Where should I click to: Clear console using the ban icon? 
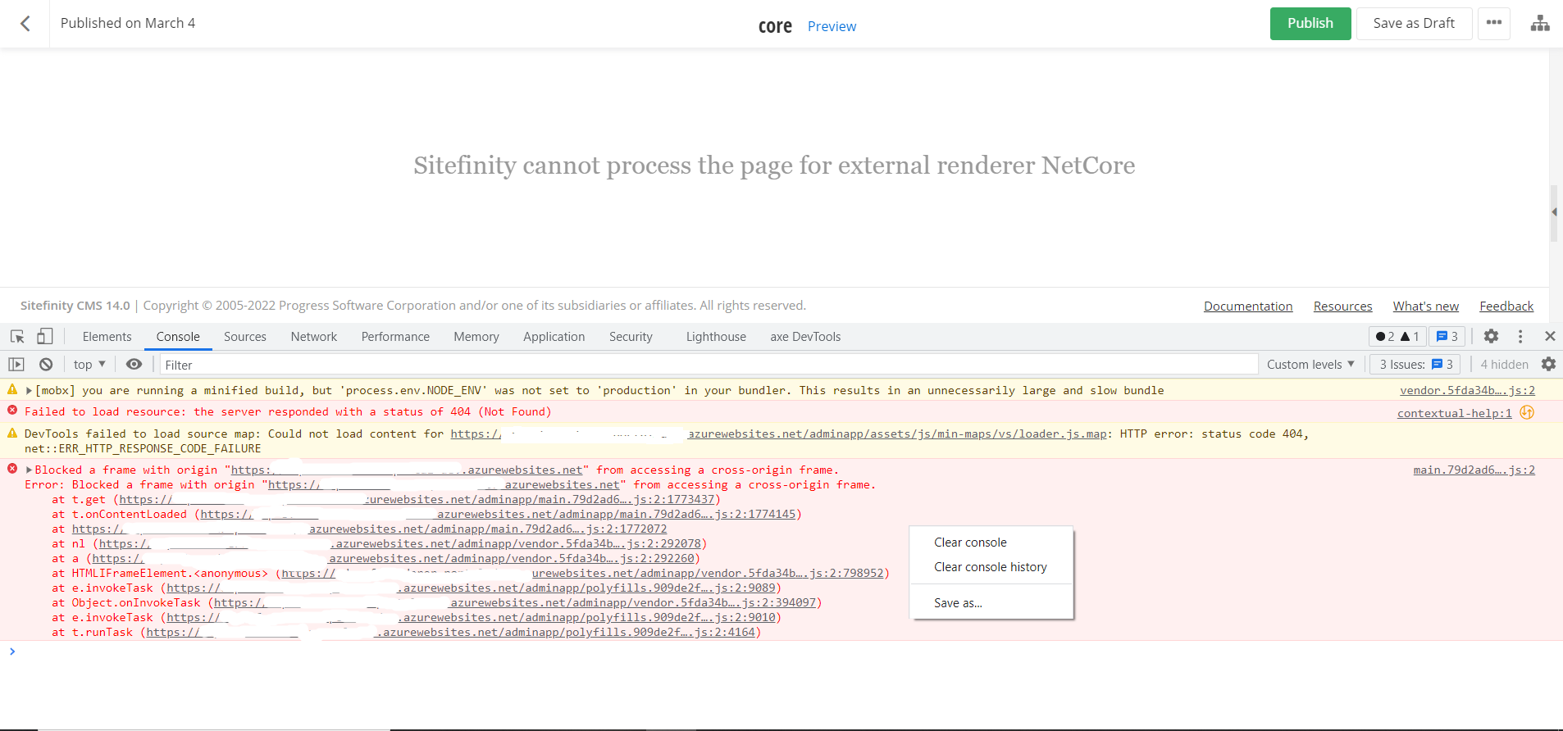[46, 365]
